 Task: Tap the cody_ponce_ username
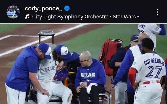pos(43,9)
